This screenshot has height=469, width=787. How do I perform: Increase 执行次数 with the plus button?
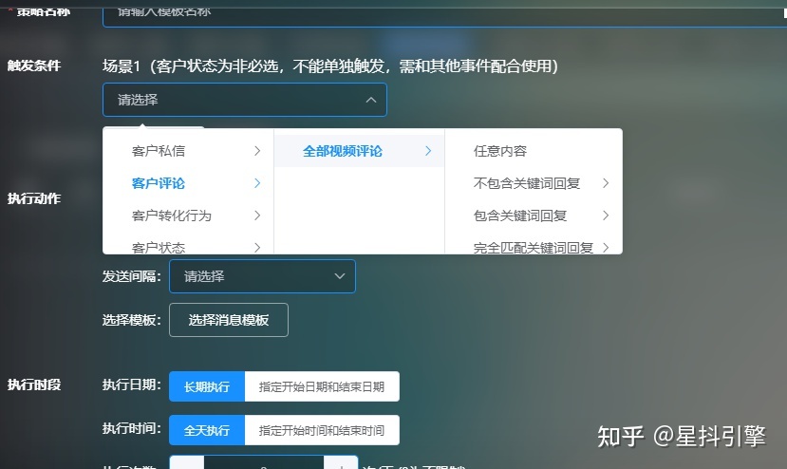point(340,464)
